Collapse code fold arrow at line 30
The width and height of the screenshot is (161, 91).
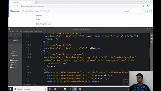click(x=30, y=54)
